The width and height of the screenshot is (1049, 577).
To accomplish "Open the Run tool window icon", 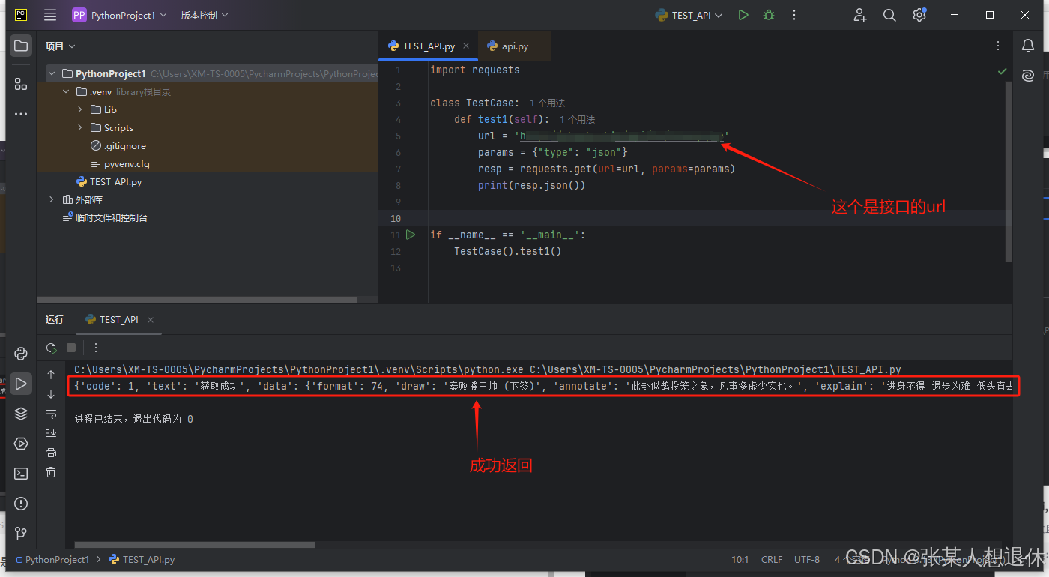I will [21, 384].
